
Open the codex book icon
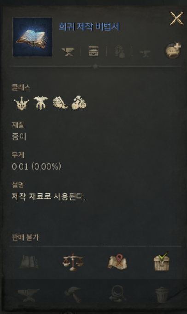(29, 262)
